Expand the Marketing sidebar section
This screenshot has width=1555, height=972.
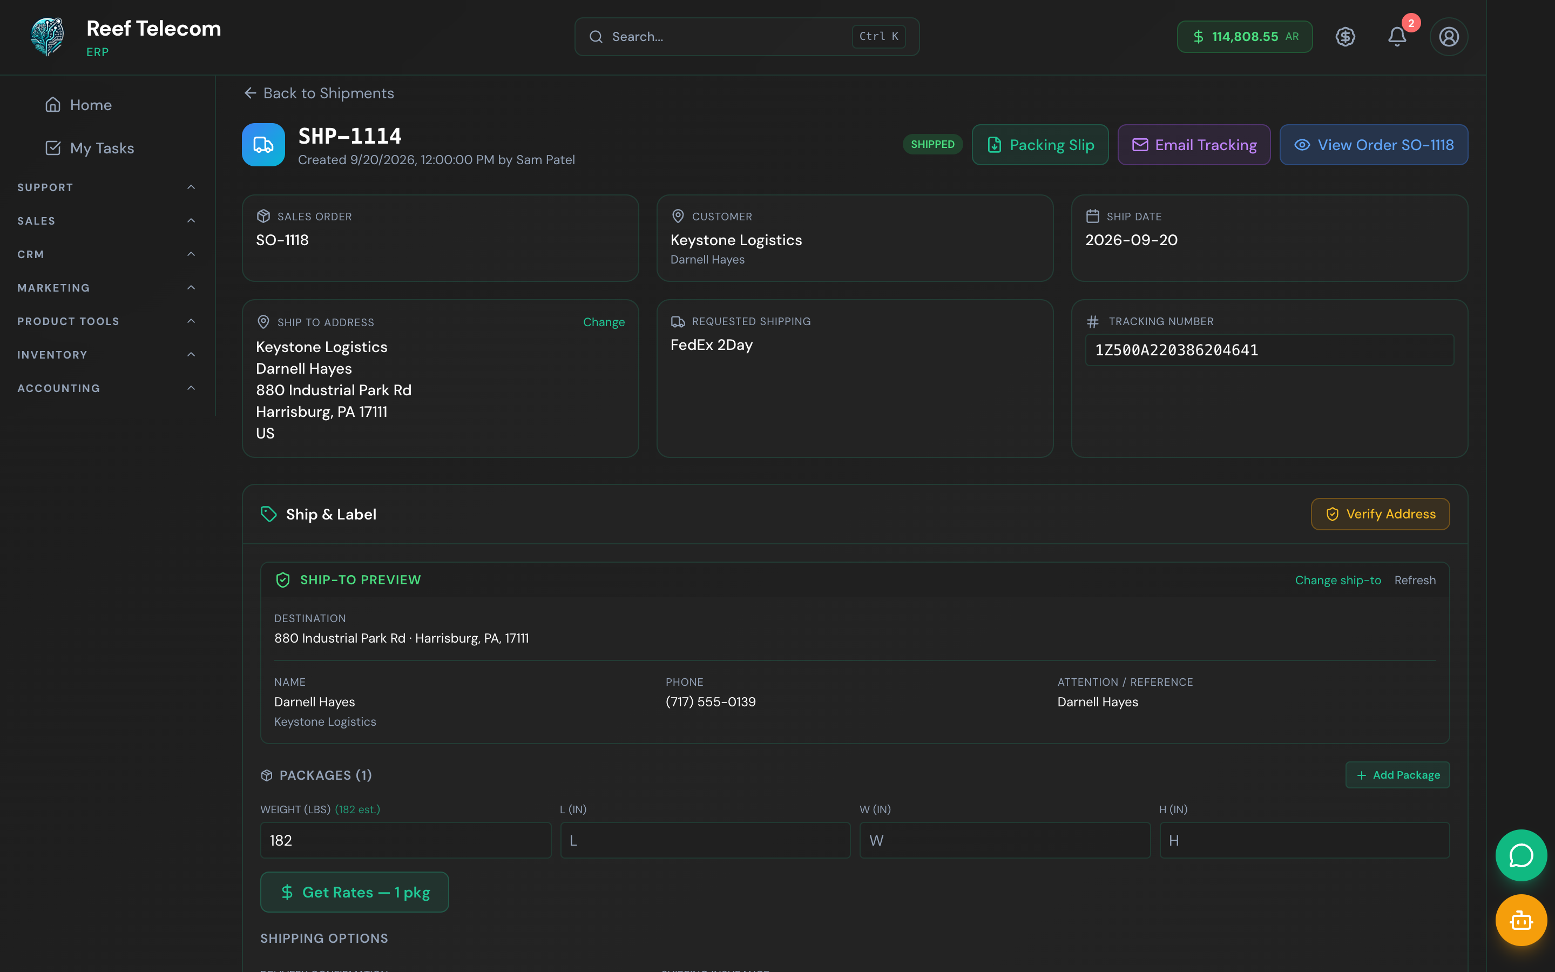tap(107, 287)
